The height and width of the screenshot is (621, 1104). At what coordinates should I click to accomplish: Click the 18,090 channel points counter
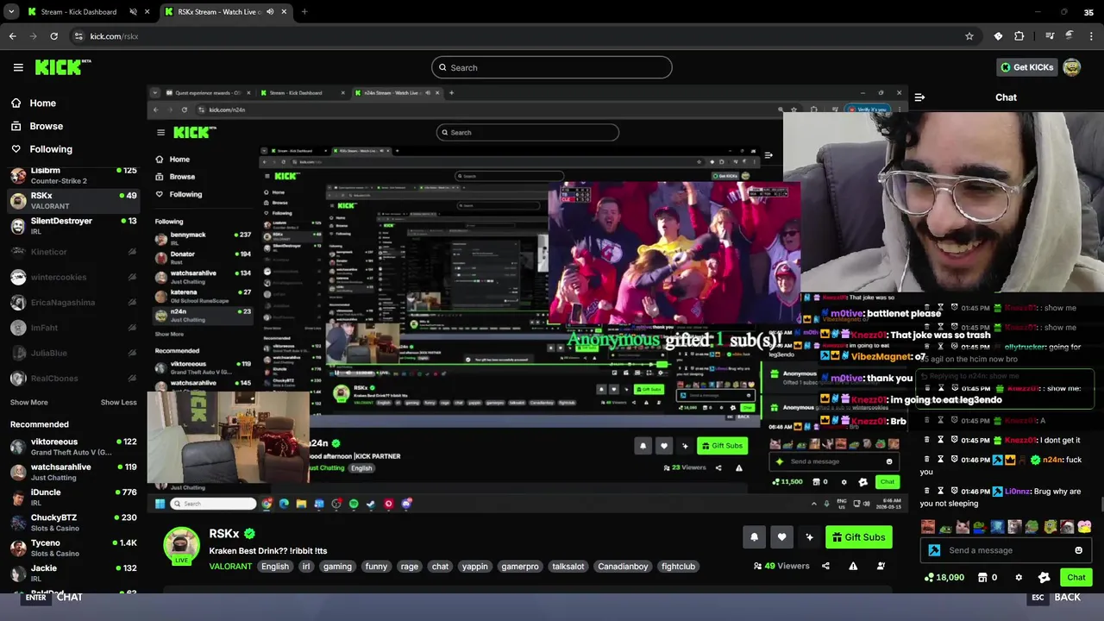pos(944,578)
